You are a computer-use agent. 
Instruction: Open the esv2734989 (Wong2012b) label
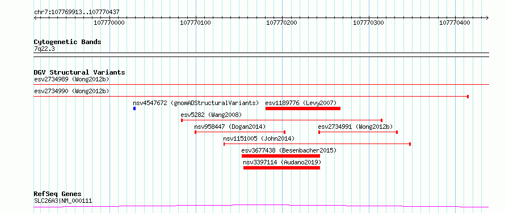click(71, 79)
